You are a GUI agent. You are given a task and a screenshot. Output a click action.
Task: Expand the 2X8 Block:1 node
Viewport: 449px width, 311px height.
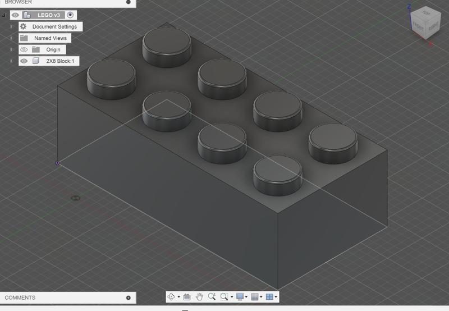[11, 61]
